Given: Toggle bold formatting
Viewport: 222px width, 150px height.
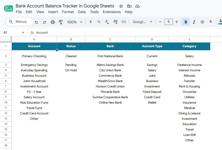Looking at the screenshot, I should tap(186, 22).
